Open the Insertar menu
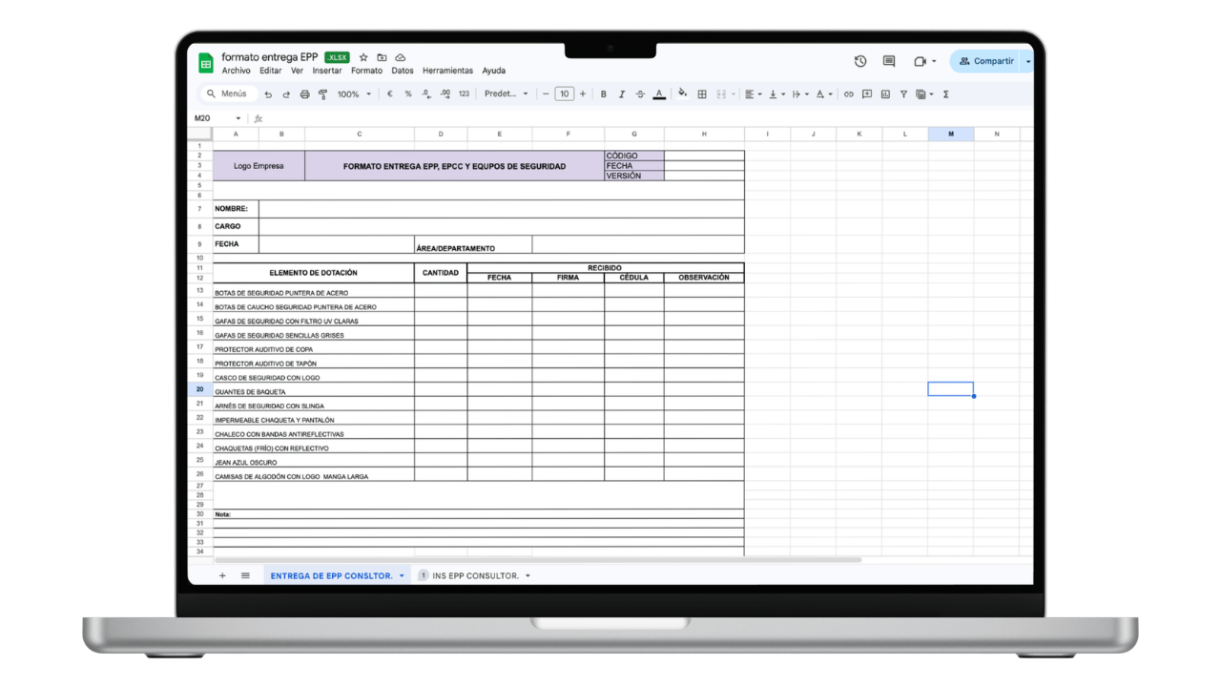Screen dimensions: 1221x687 (327, 71)
